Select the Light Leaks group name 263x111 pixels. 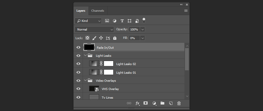(x=103, y=56)
